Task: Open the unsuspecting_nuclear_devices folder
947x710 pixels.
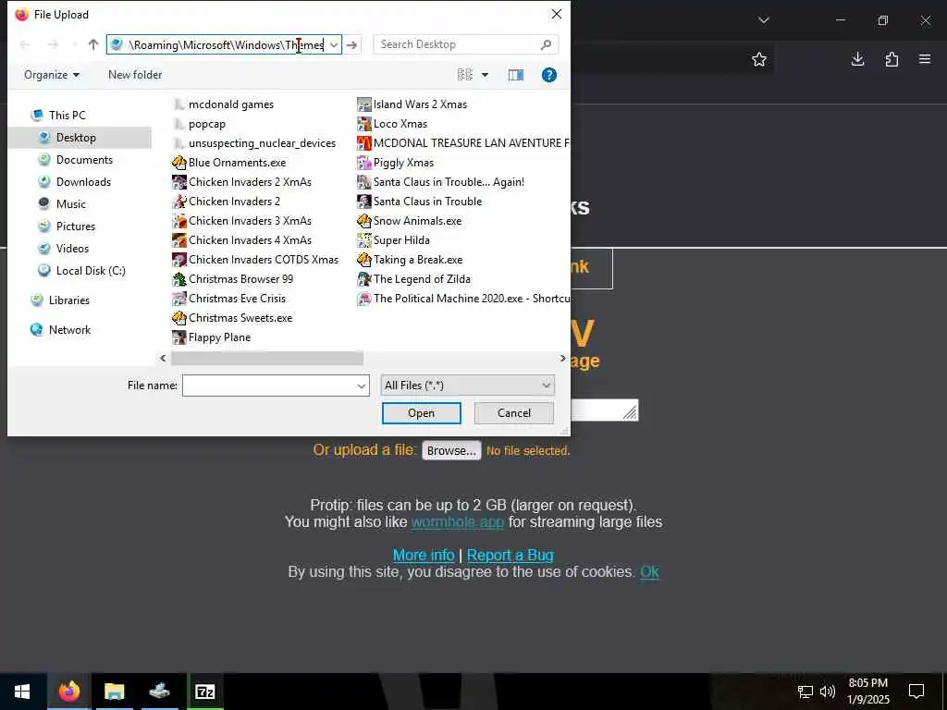Action: tap(254, 143)
